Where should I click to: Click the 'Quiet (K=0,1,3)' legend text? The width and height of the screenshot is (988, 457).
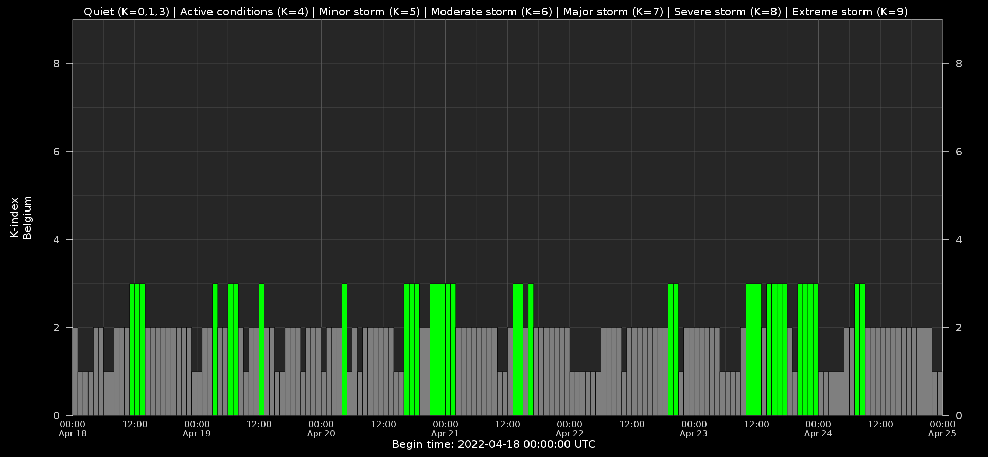pos(127,12)
